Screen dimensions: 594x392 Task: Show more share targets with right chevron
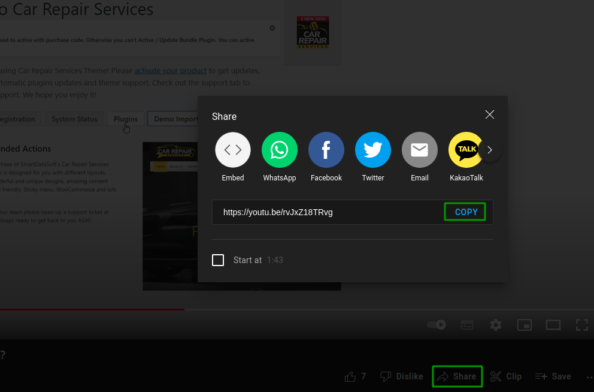[490, 150]
